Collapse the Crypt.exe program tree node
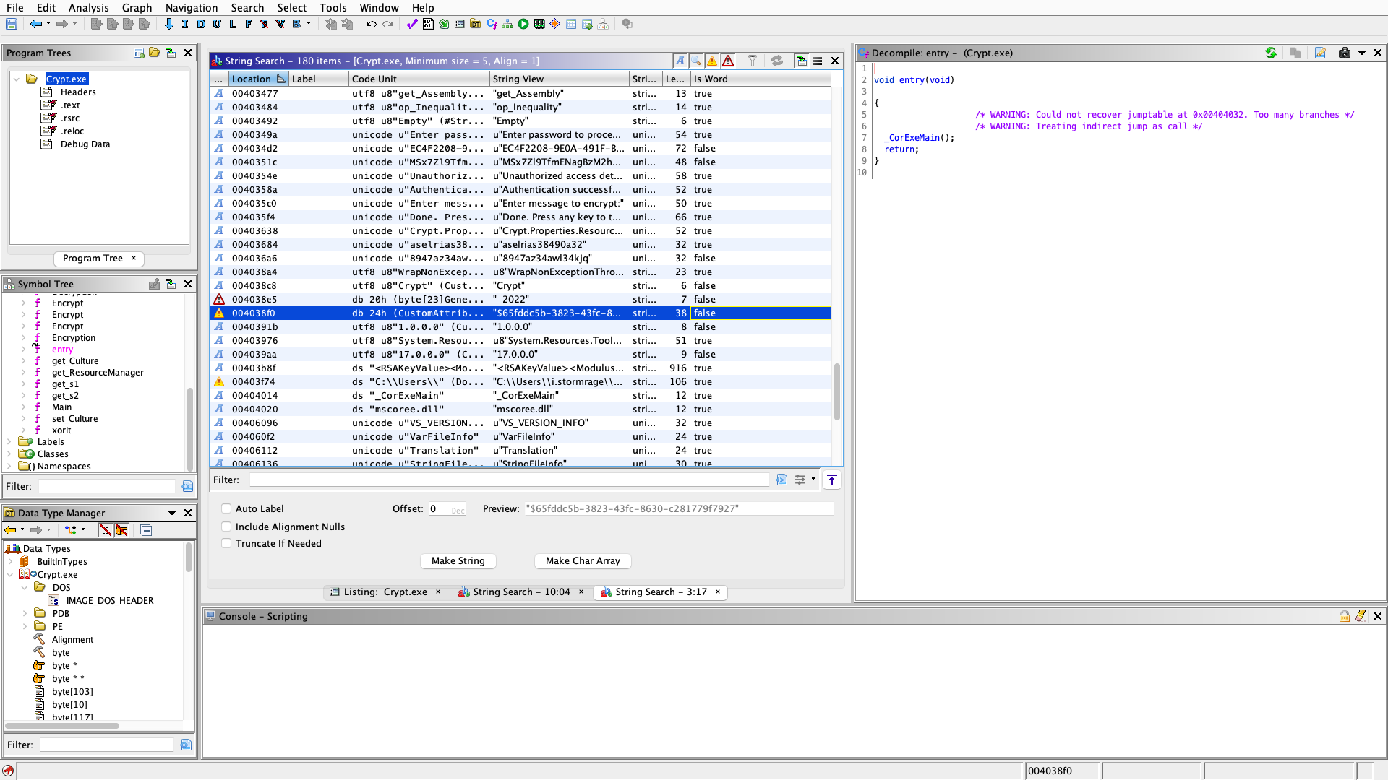The height and width of the screenshot is (780, 1388). click(x=17, y=79)
